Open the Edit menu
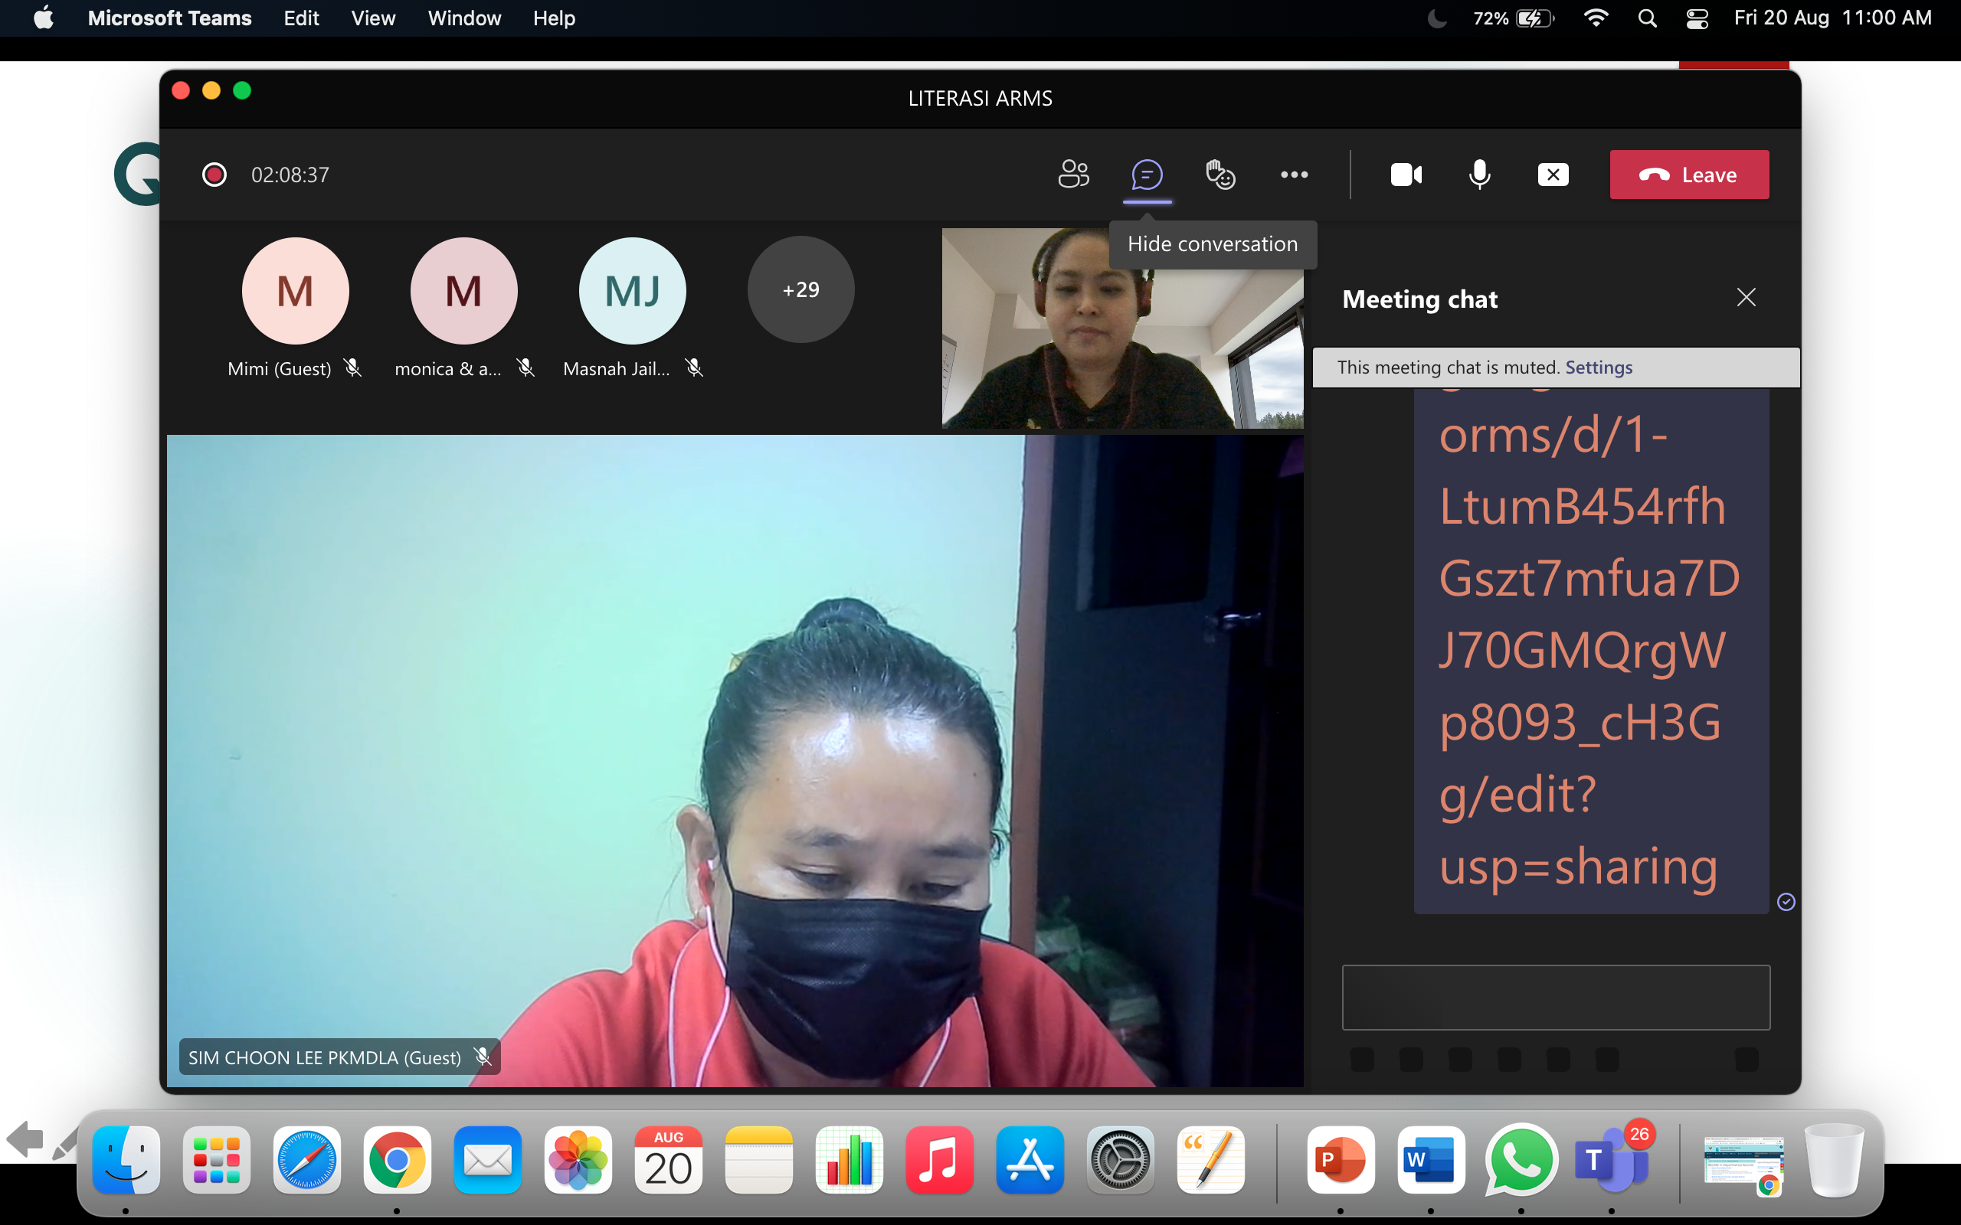This screenshot has width=1961, height=1225. click(x=302, y=18)
